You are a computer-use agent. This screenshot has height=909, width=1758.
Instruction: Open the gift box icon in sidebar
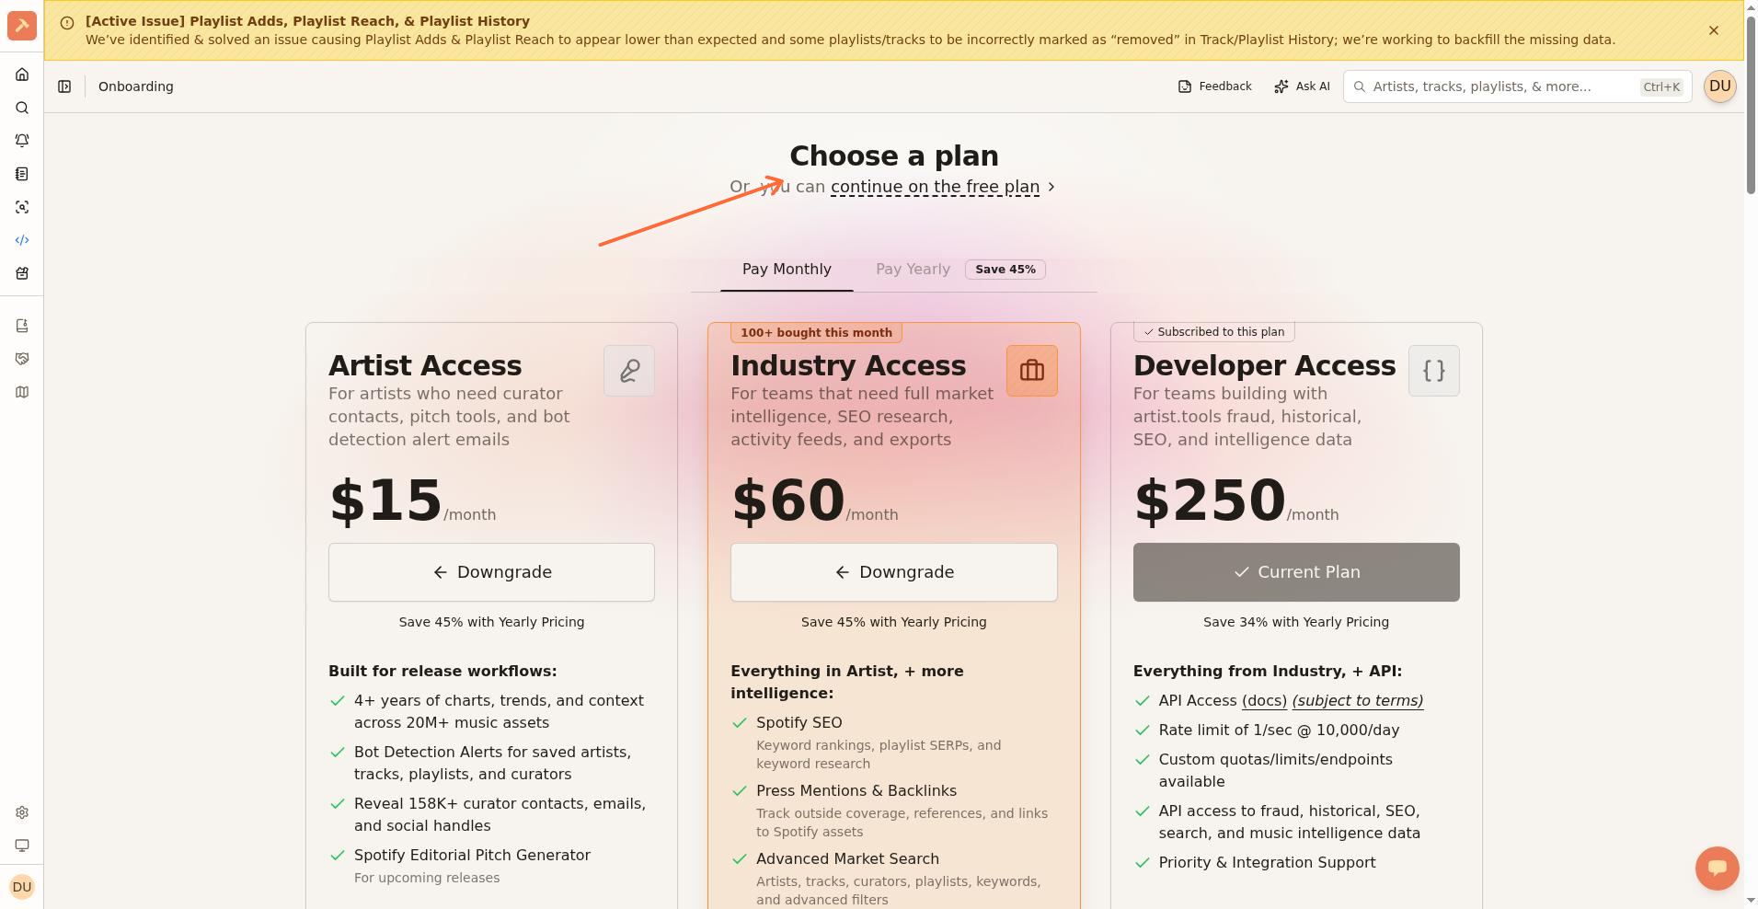(x=22, y=273)
